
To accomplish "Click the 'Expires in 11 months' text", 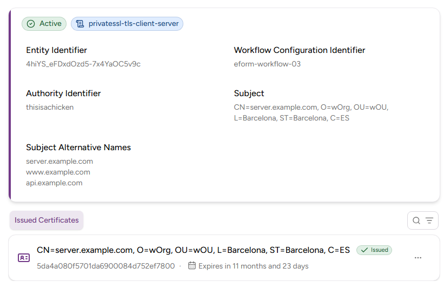I will pos(253,266).
